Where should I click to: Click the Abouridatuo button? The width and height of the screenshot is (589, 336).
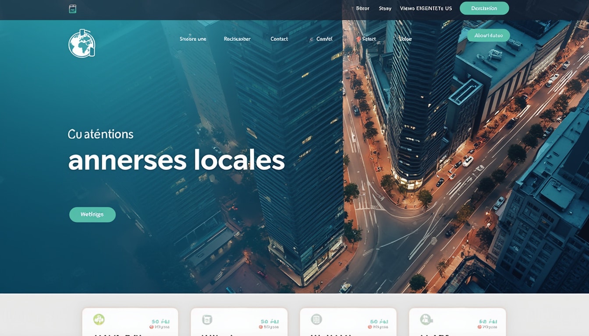(x=489, y=35)
